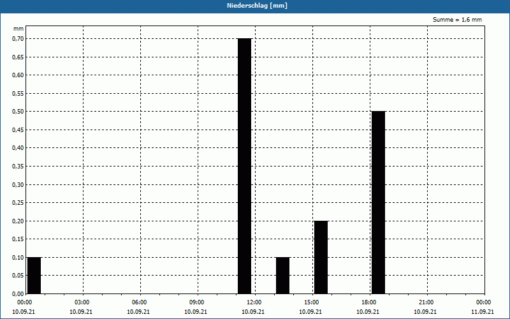Click the 0,70 y-axis label
The width and height of the screenshot is (510, 319).
[18, 39]
